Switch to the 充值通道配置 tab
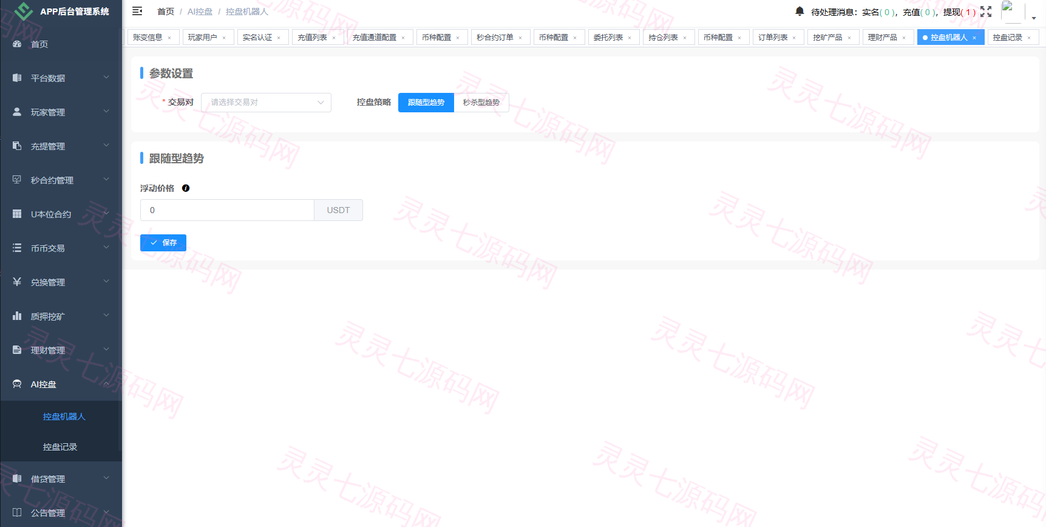 (x=375, y=38)
